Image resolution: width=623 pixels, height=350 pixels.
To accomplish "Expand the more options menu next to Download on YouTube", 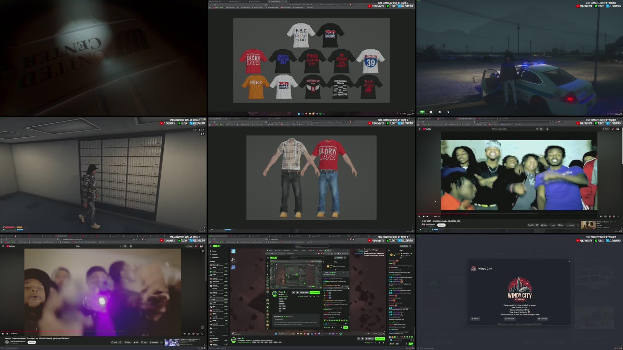I will pyautogui.click(x=578, y=225).
